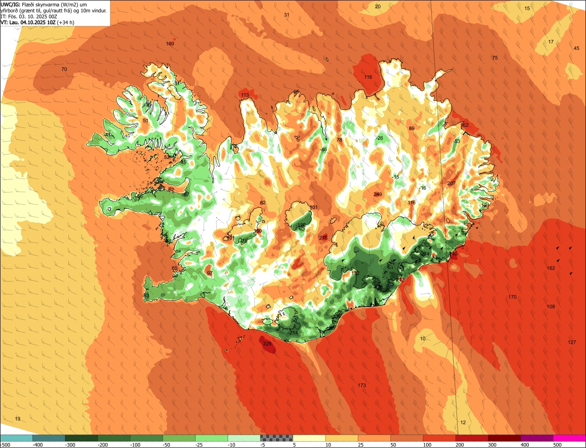586x448 pixels.
Task: Click the map value 75 in the northeast sea
Action: (495, 58)
